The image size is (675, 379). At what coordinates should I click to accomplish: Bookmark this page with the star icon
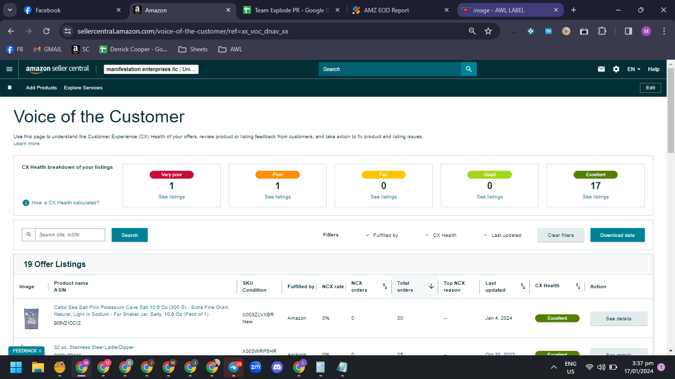488,31
